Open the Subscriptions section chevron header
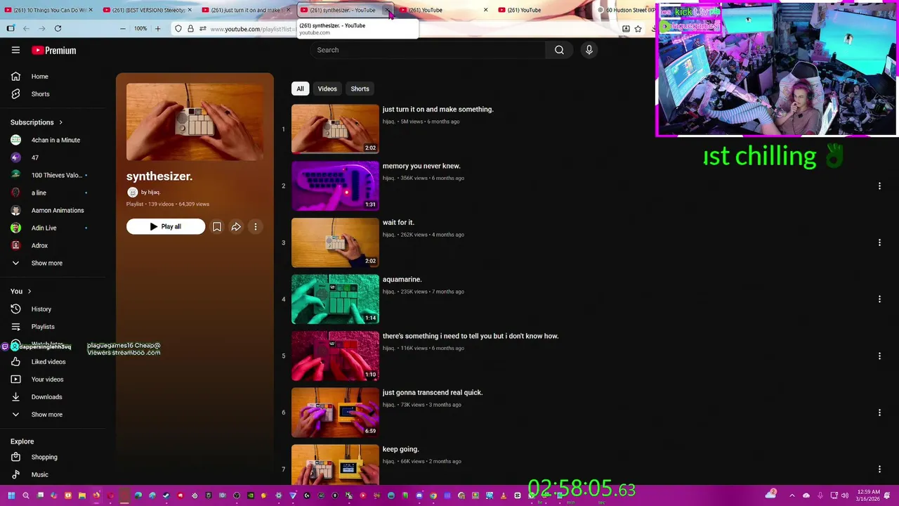The width and height of the screenshot is (899, 506). 37,122
